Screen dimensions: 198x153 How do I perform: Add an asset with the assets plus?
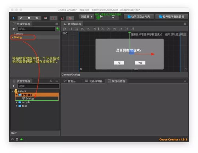(x=13, y=86)
